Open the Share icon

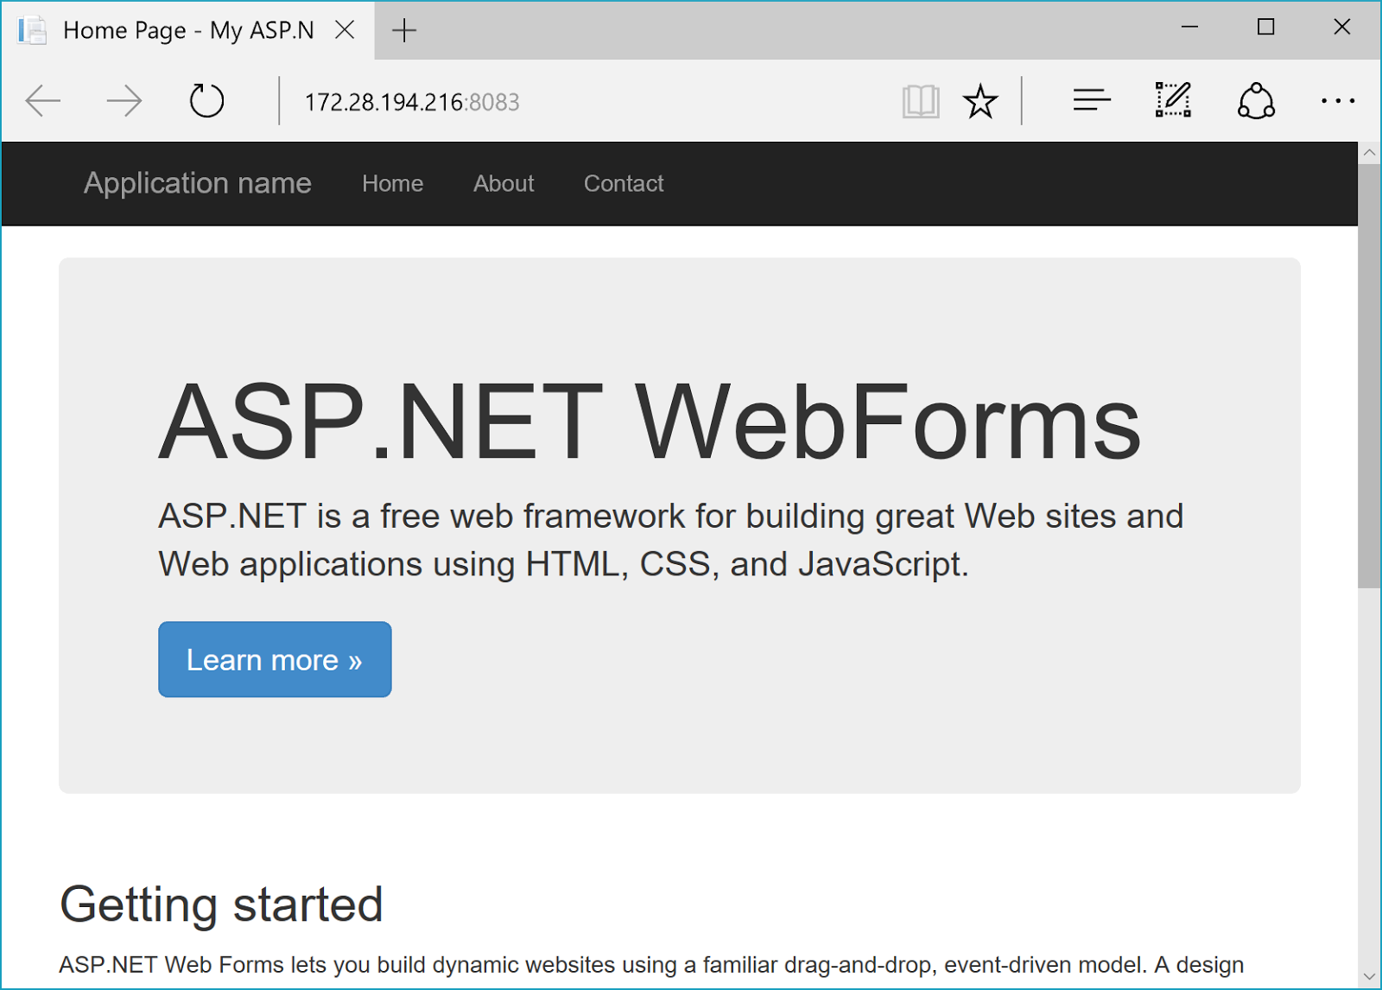coord(1256,101)
